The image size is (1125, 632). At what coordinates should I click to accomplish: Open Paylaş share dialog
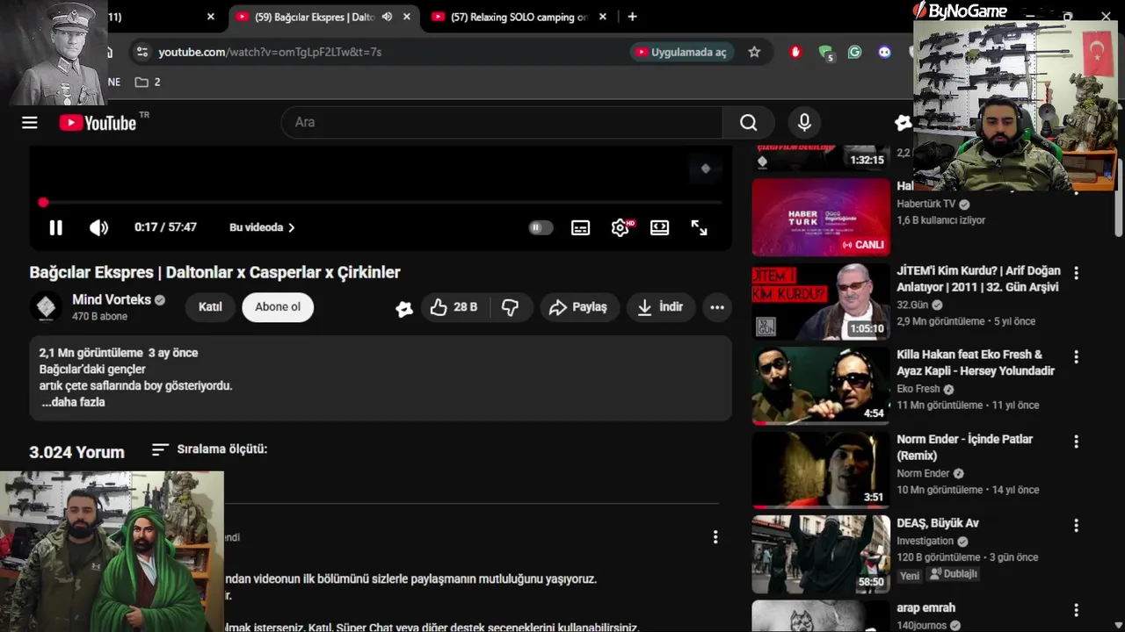[x=578, y=307]
